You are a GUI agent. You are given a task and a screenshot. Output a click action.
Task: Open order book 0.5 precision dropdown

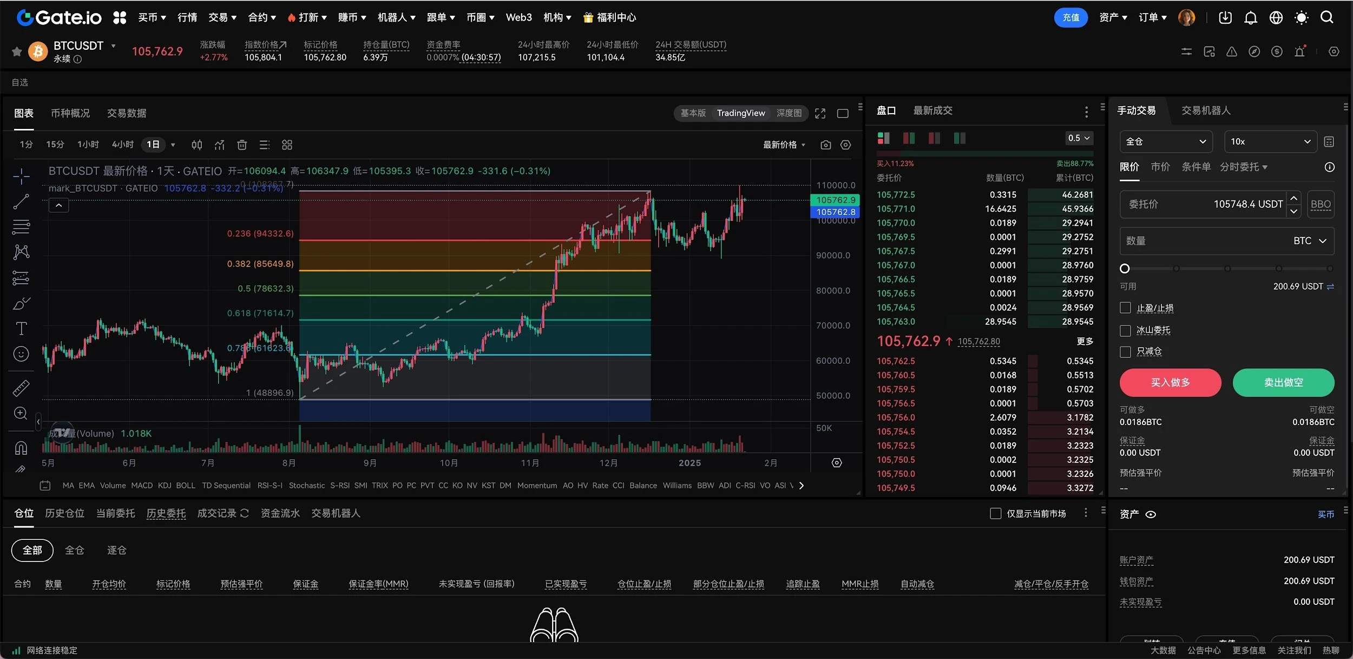click(x=1079, y=138)
